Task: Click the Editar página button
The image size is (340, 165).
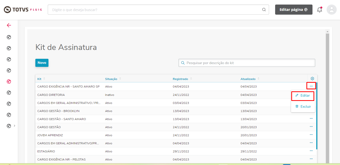Action: coord(294,10)
